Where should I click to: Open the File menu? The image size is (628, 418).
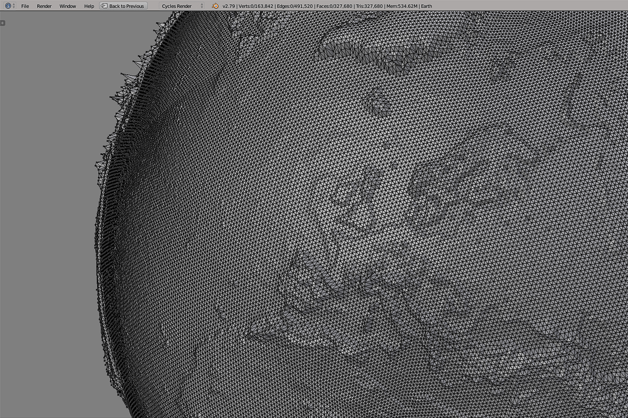25,6
